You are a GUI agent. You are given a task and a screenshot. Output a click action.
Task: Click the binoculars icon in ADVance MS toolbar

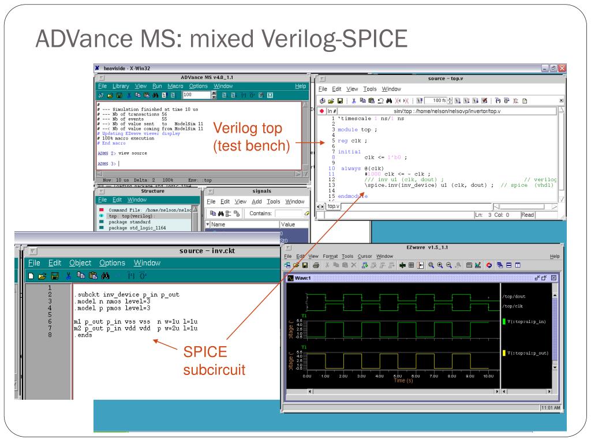155,95
